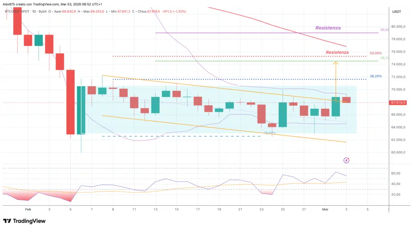Select the large green candle of Feb 6
This screenshot has width=413, height=229.
point(81,110)
